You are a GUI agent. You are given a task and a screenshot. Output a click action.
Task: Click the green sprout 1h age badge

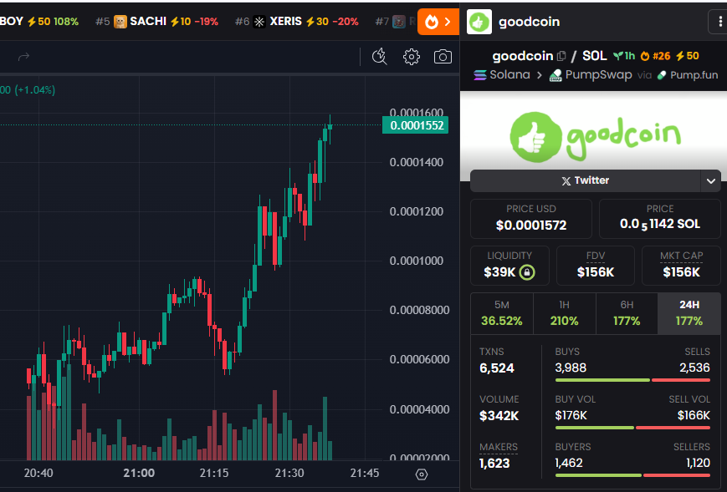(623, 56)
